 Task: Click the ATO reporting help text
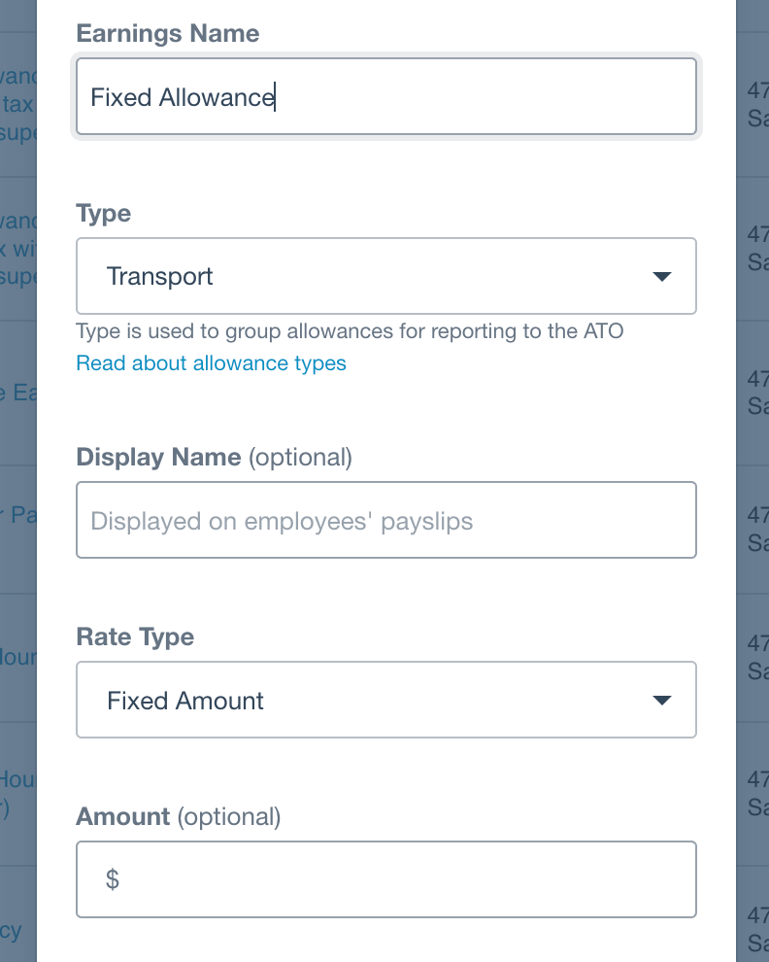pos(350,331)
